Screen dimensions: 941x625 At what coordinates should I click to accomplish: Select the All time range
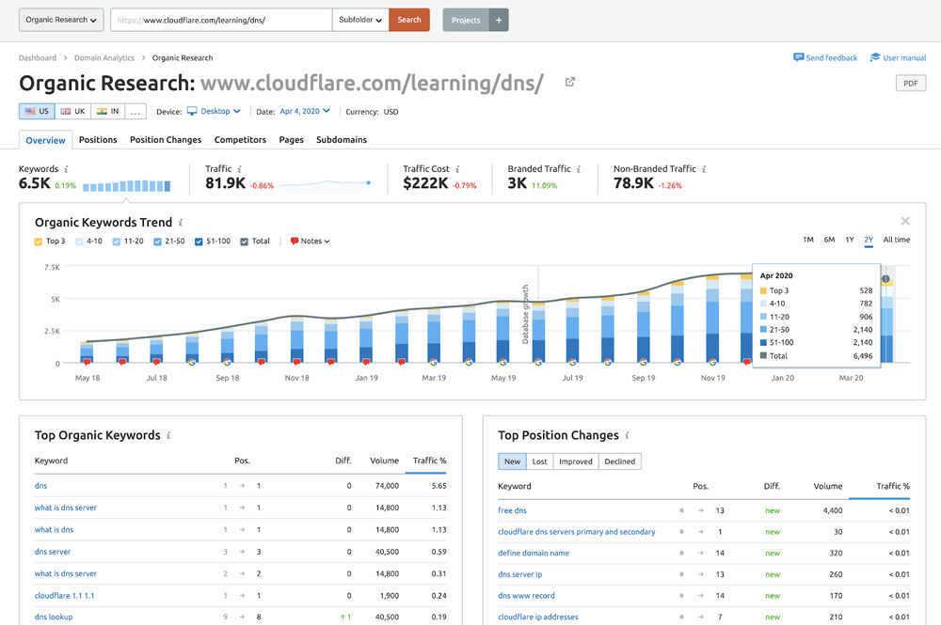[897, 240]
